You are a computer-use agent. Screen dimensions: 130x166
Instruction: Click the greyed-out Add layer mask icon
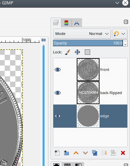(x=113, y=153)
